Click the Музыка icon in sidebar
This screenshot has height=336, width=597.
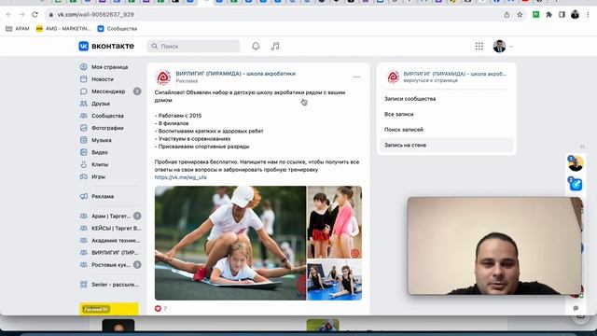(x=84, y=140)
